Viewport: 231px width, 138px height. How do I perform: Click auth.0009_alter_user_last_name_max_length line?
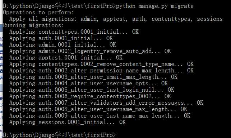tap(100, 116)
